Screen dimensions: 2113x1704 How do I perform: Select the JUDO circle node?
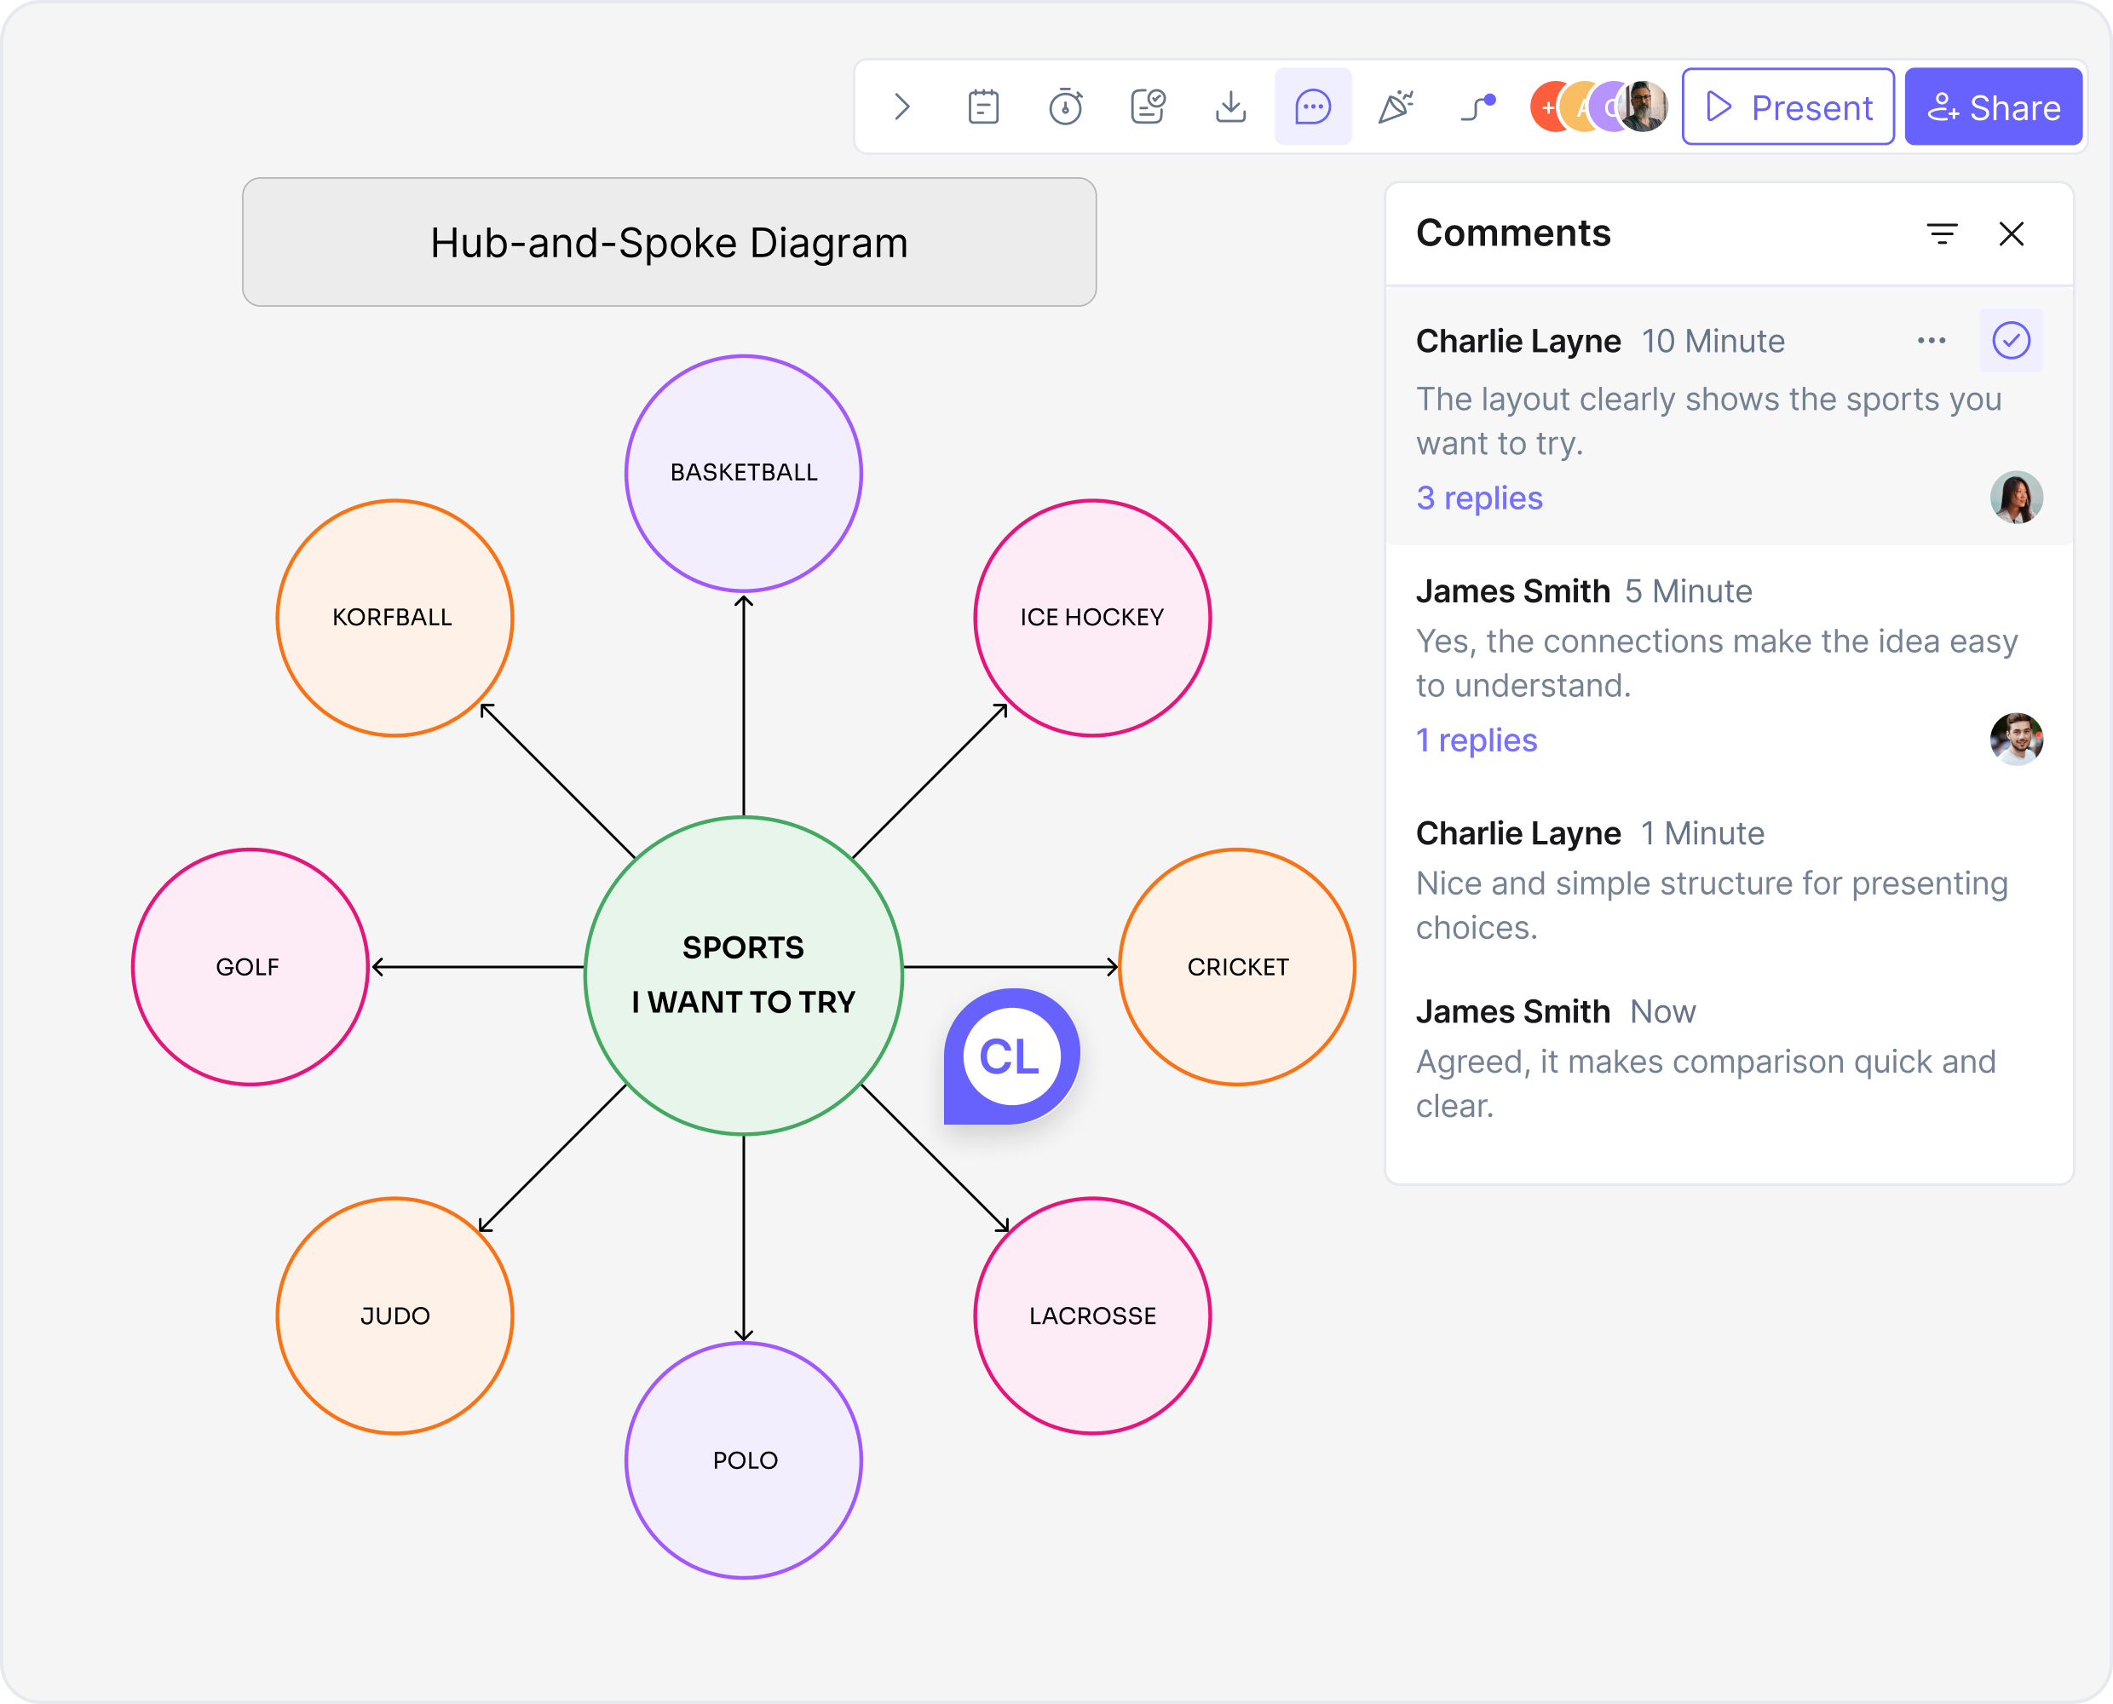(x=394, y=1315)
